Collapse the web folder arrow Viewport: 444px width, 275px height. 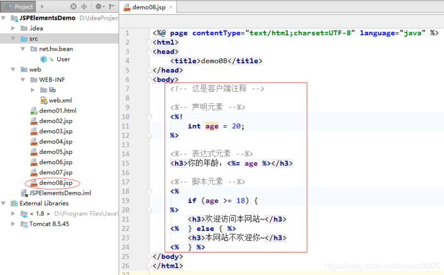tap(13, 69)
